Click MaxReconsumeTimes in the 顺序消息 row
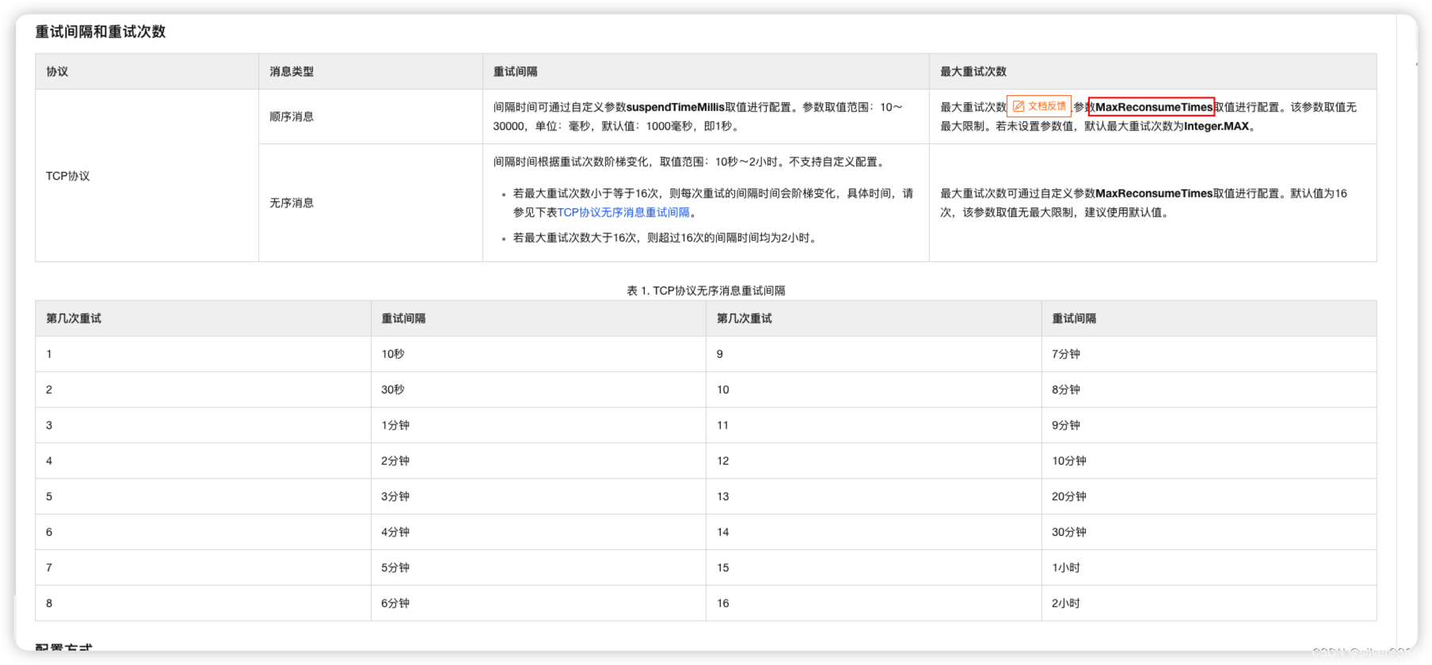The image size is (1432, 665). [x=1154, y=107]
